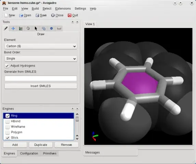Open the Extensions menu

pos(63,9)
